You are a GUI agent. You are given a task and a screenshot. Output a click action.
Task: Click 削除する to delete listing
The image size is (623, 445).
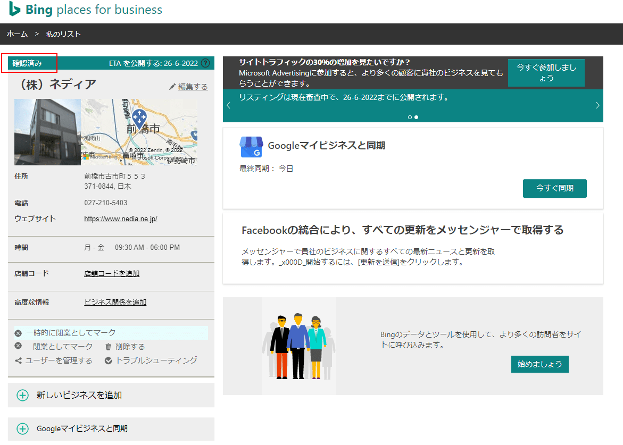point(130,347)
